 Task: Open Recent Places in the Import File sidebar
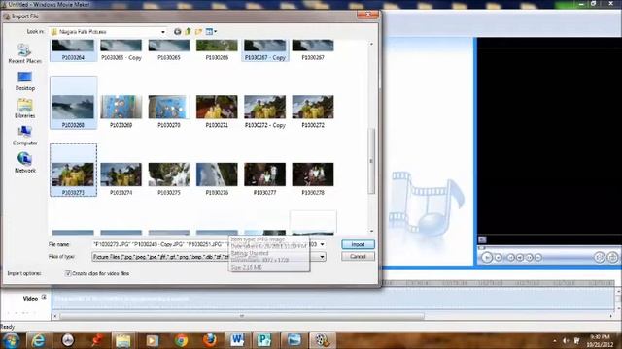[x=24, y=53]
